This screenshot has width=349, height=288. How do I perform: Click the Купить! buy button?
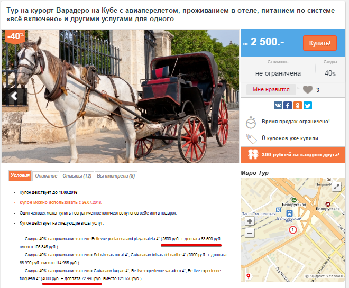319,43
